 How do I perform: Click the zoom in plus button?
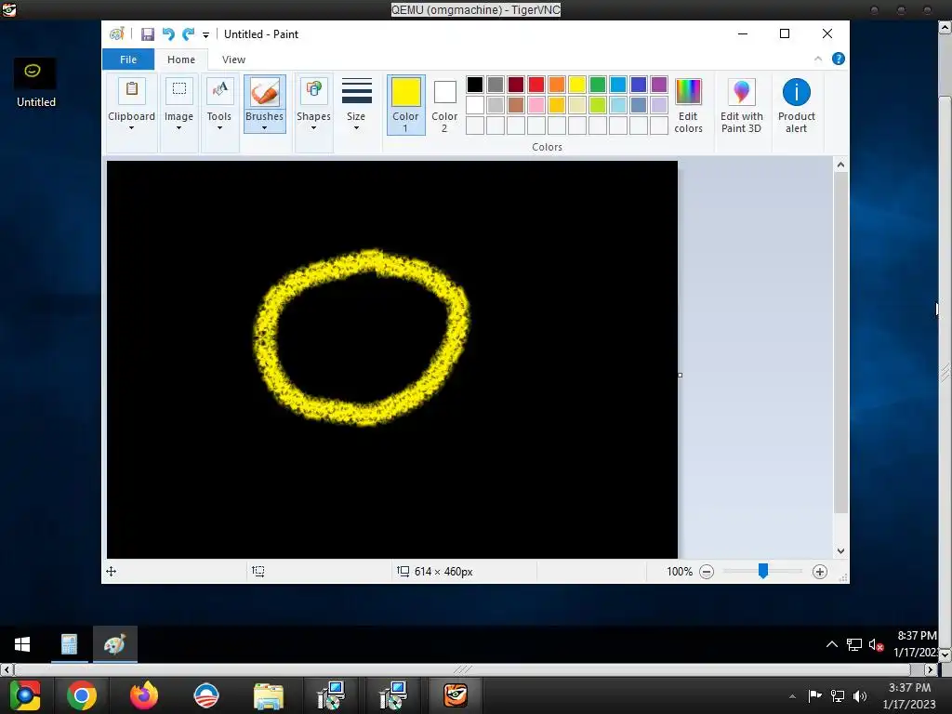[x=820, y=572]
